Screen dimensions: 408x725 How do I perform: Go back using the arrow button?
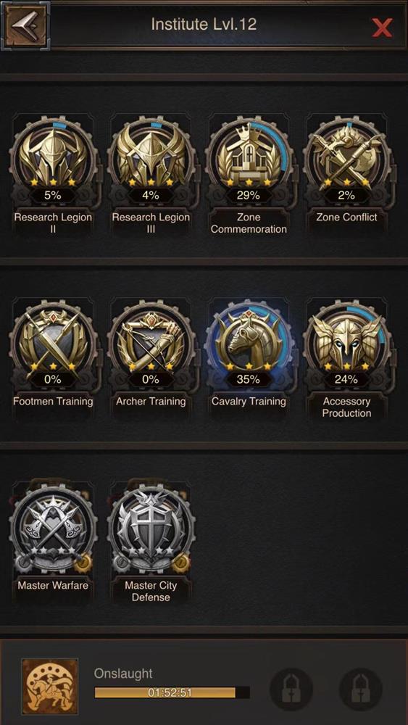coord(25,25)
